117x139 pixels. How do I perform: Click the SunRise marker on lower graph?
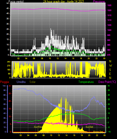click(x=38, y=127)
